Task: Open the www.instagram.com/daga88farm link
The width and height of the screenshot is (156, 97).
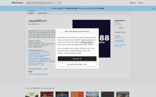Action: (39, 58)
